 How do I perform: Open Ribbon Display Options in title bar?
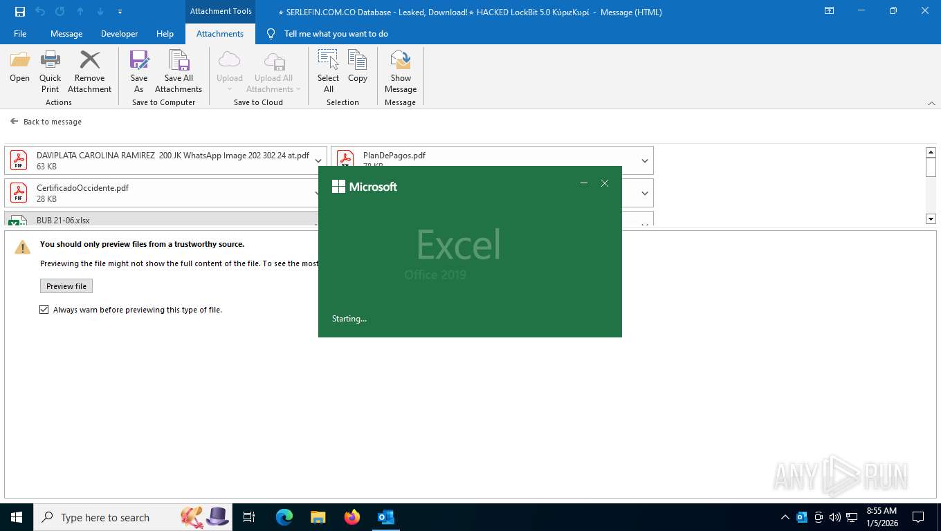[x=829, y=11]
